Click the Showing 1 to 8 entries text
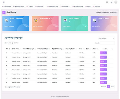Viewport: 120px width, 99px height. click(12, 87)
